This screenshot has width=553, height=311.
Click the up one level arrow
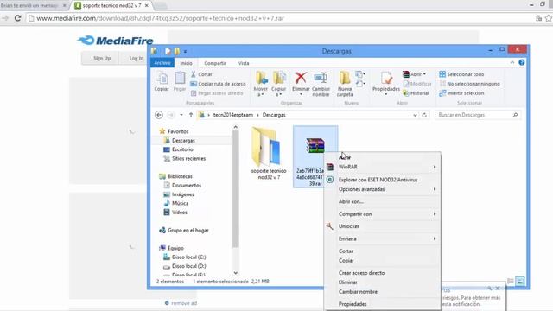click(191, 115)
